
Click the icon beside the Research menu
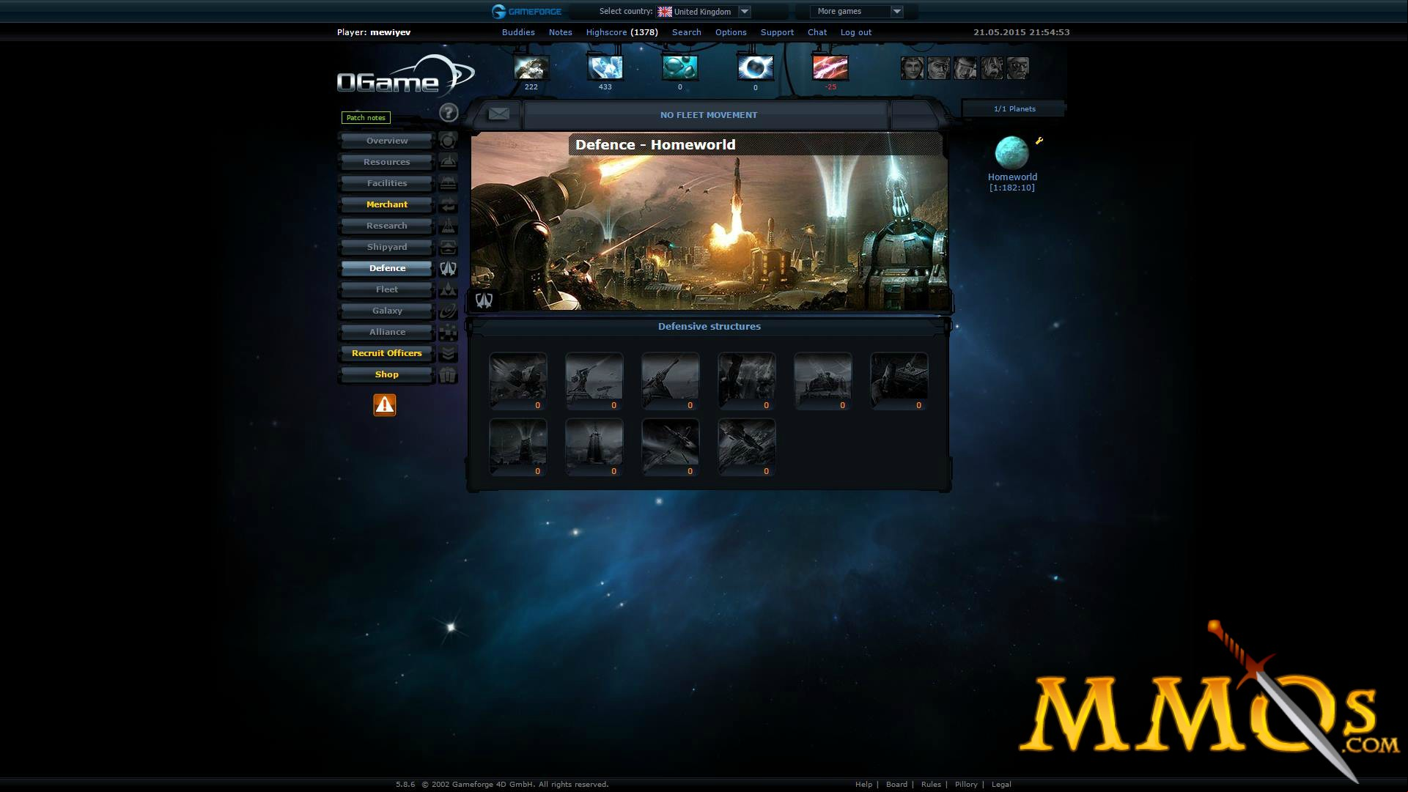(x=448, y=226)
